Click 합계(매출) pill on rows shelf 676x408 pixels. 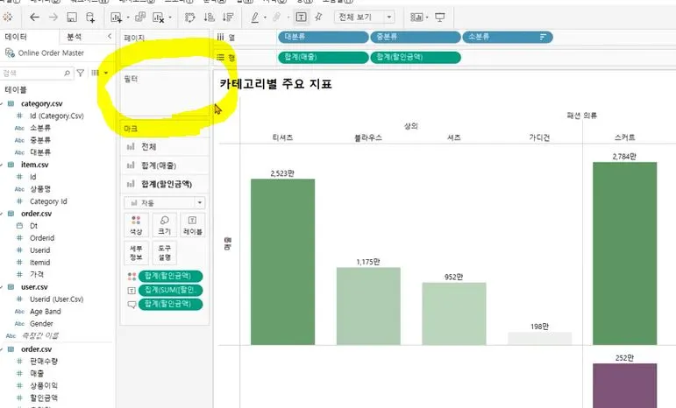coord(324,57)
